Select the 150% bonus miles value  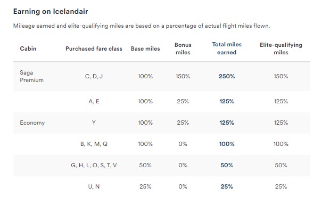coord(183,76)
